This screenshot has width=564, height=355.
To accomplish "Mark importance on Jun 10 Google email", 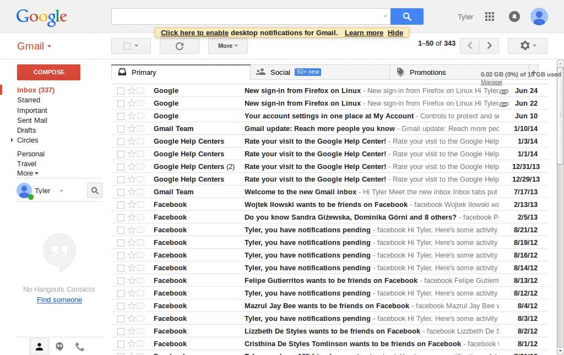I will click(x=140, y=116).
